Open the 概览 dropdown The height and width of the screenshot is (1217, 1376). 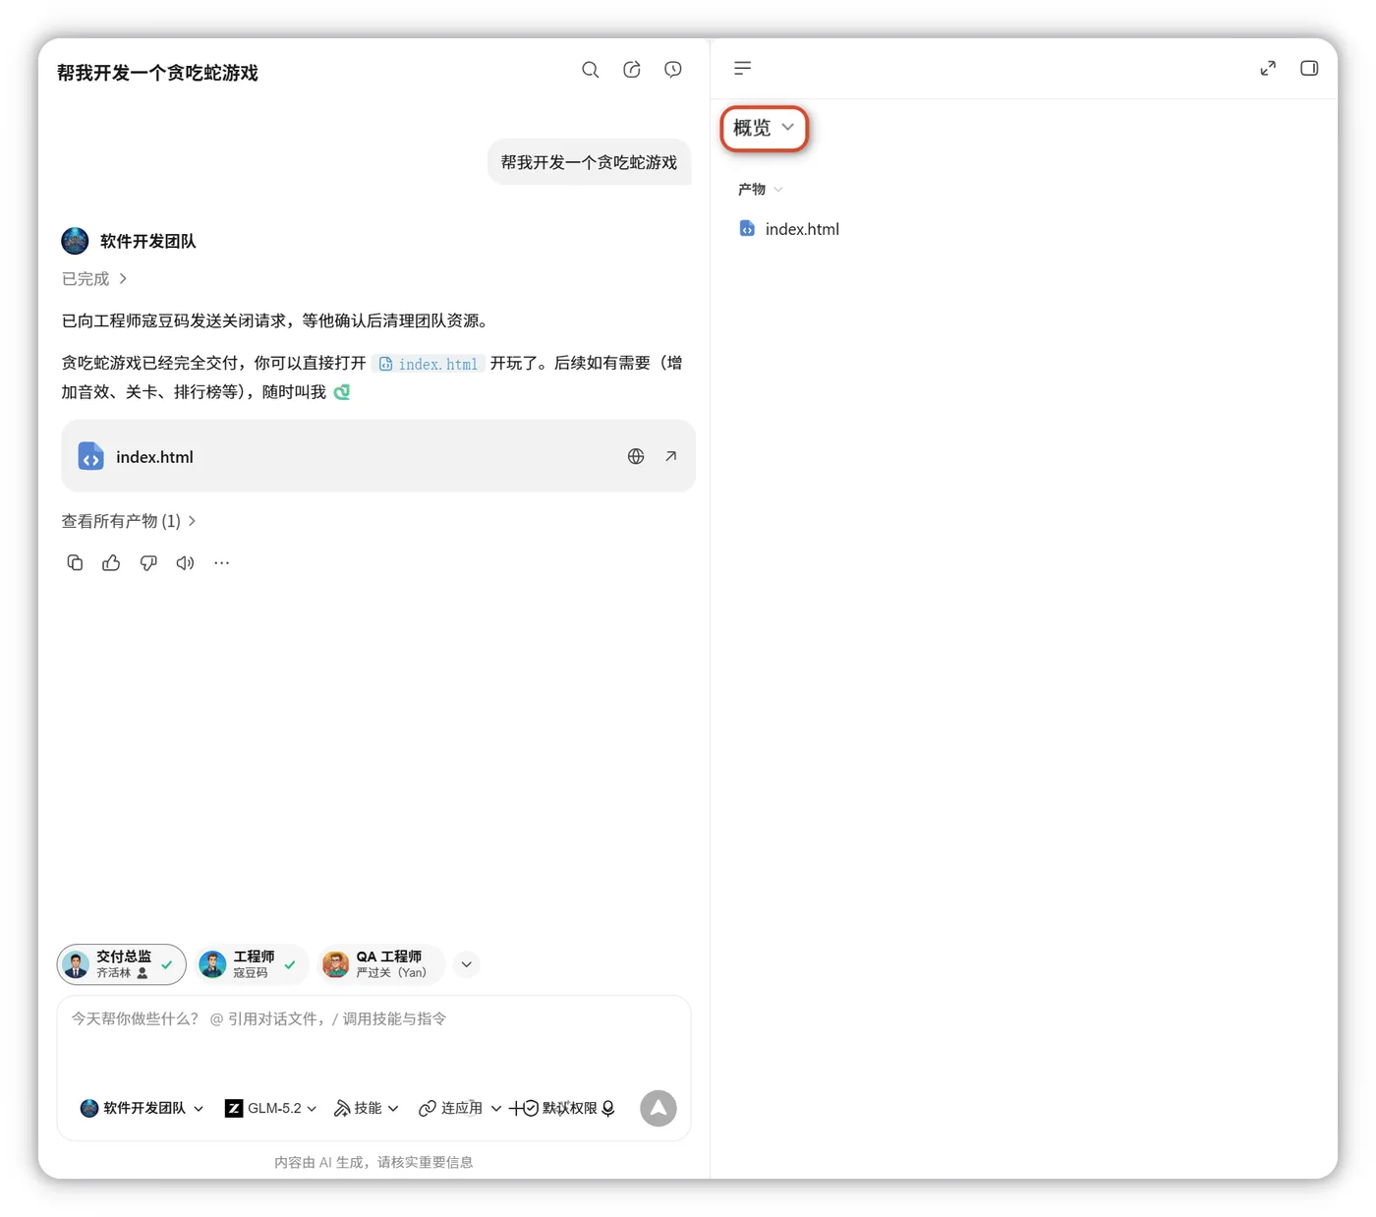tap(764, 128)
